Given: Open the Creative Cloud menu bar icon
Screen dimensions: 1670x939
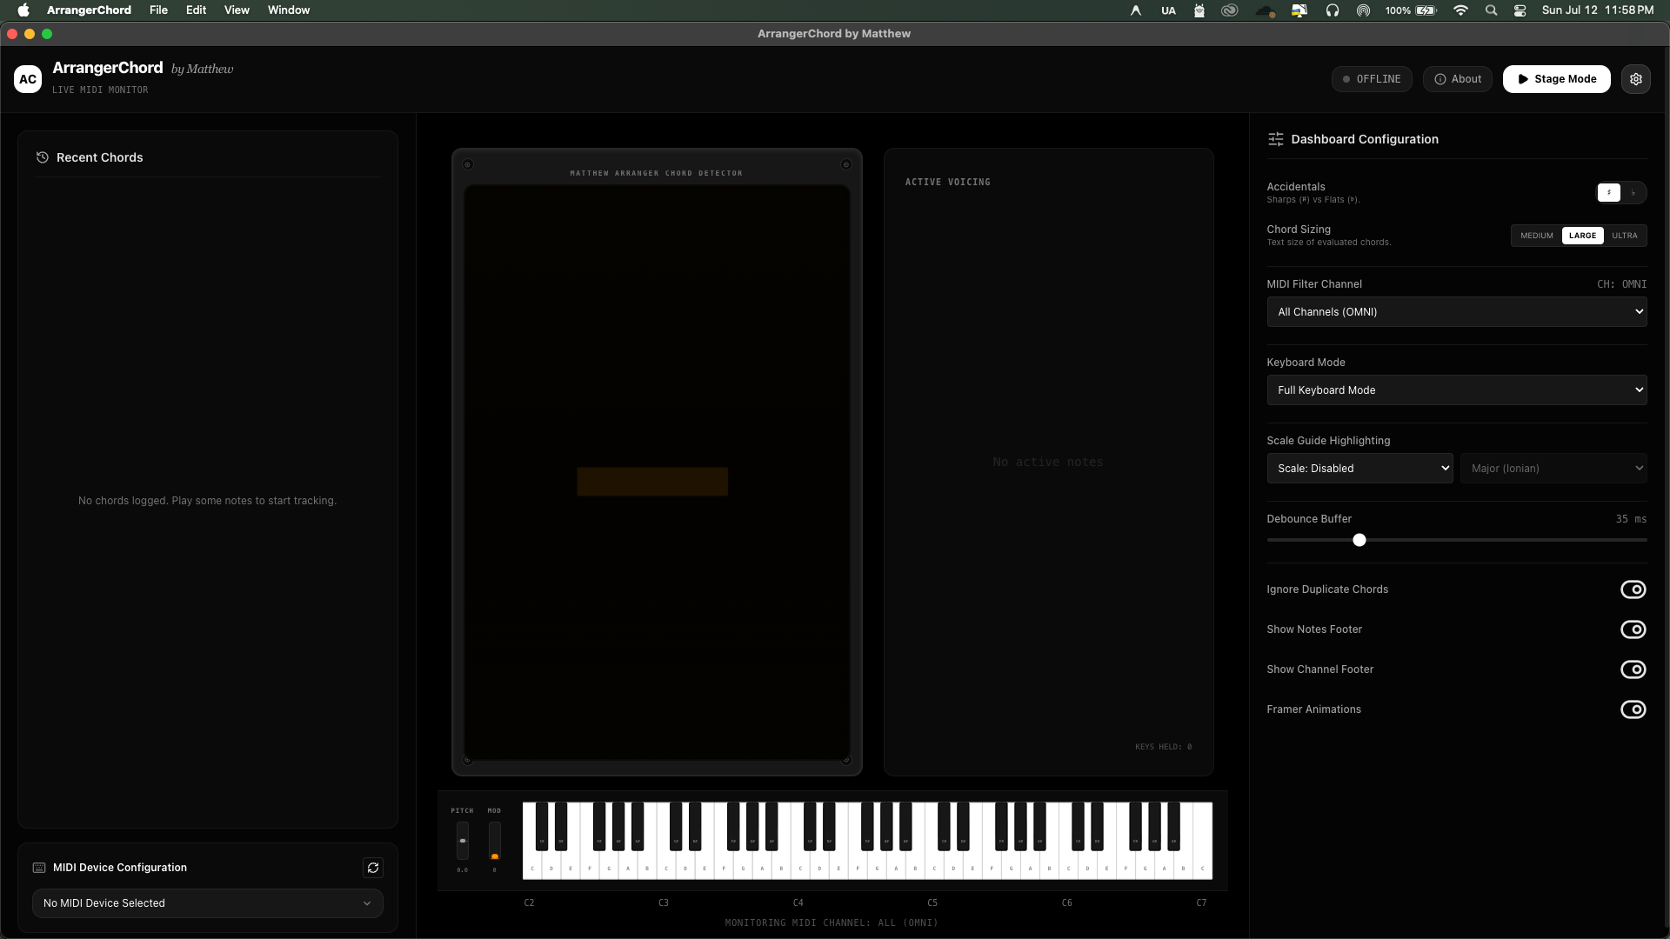Looking at the screenshot, I should tap(1229, 10).
